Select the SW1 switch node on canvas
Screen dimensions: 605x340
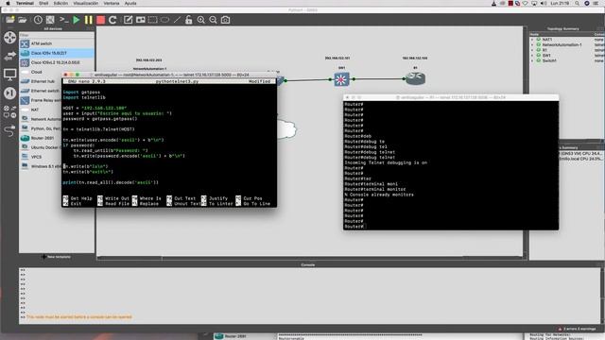pos(341,79)
